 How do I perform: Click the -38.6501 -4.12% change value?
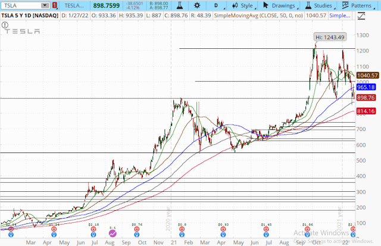[135, 5]
